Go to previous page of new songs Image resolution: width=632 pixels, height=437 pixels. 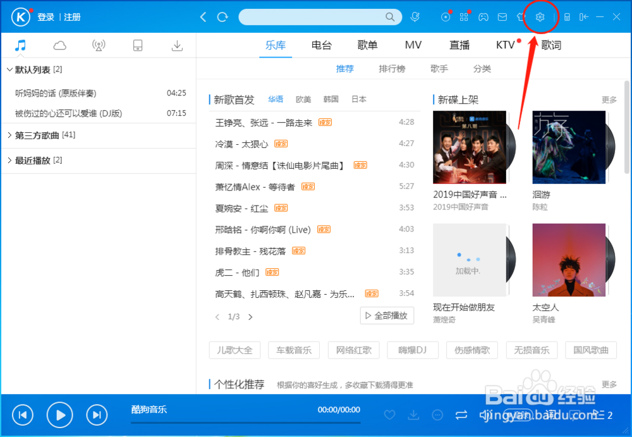pyautogui.click(x=217, y=317)
